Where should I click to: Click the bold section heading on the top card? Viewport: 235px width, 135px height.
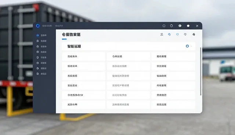point(74,46)
